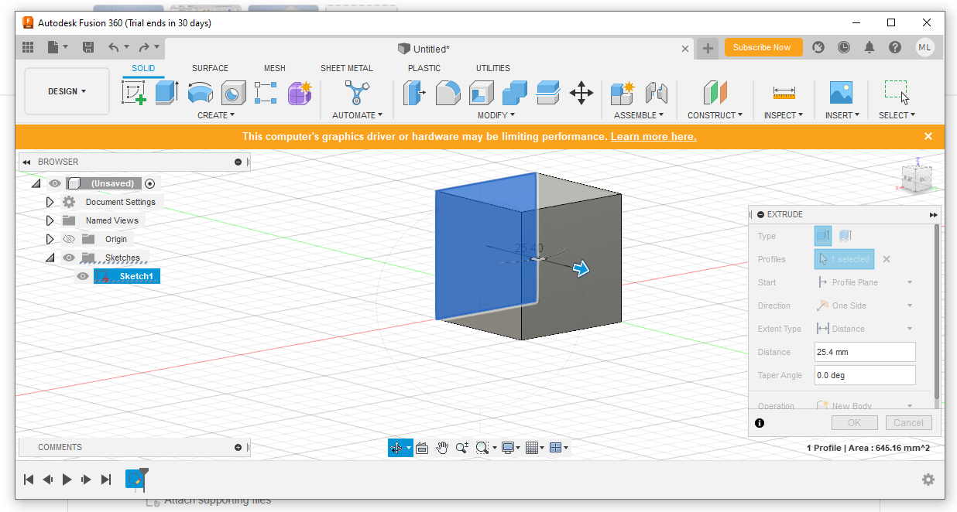Click the Look At navigation icon
This screenshot has height=512, width=957.
tap(422, 447)
